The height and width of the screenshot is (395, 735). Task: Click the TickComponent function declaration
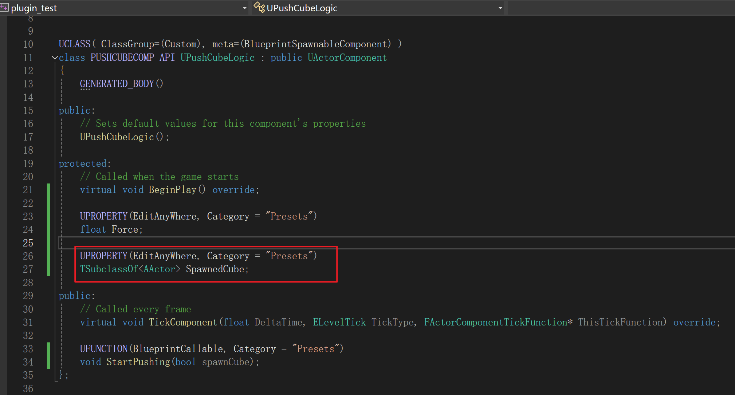point(183,322)
